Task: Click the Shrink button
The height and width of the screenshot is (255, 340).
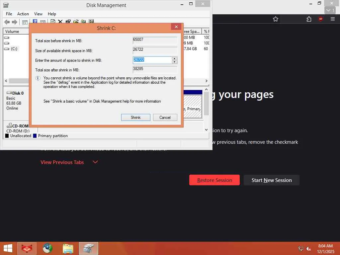Action: 136,117
